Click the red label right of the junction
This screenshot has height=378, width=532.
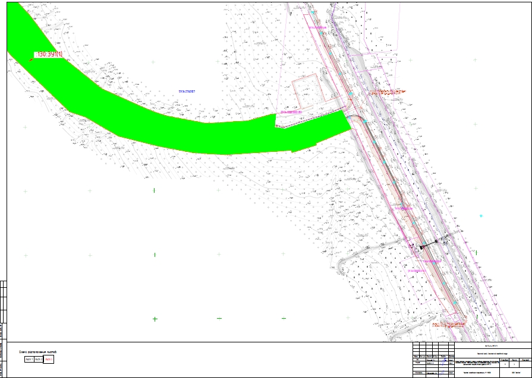coord(389,92)
